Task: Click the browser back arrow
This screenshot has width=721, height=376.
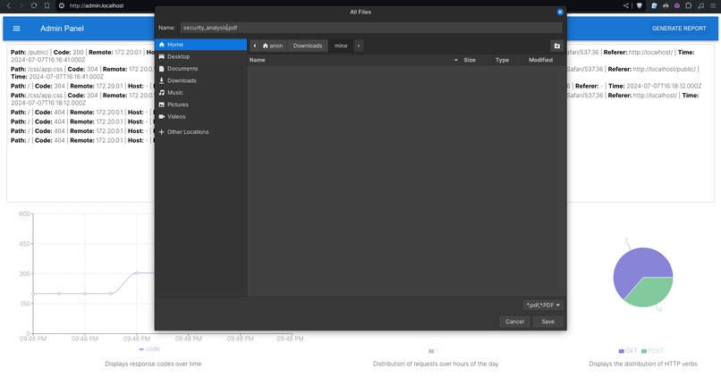Action: coord(8,5)
